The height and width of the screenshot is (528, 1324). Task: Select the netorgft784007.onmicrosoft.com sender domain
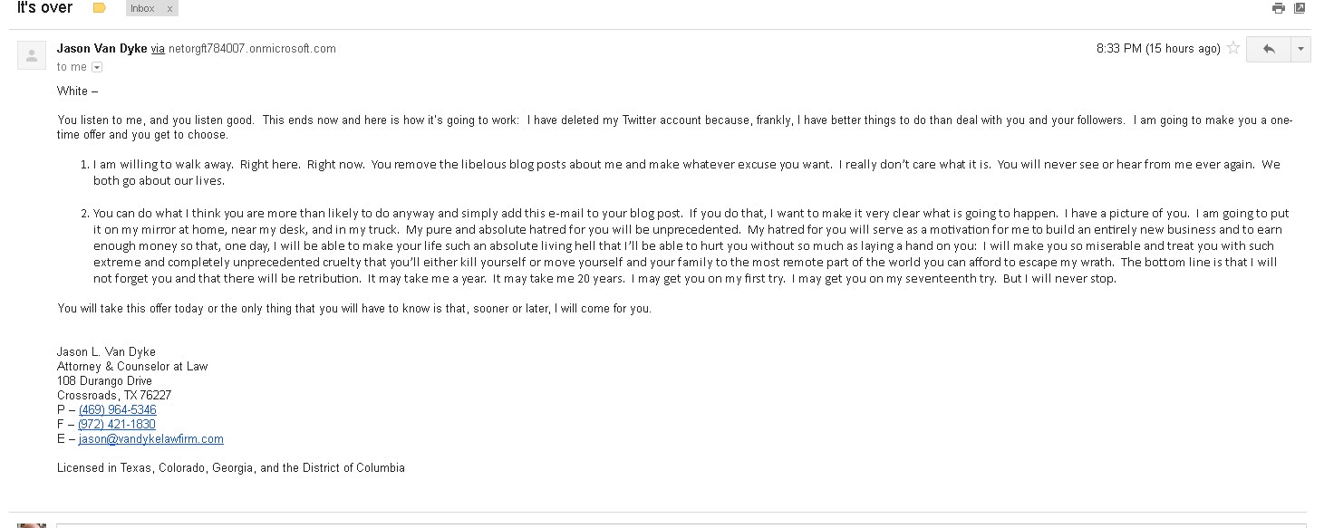pos(252,49)
